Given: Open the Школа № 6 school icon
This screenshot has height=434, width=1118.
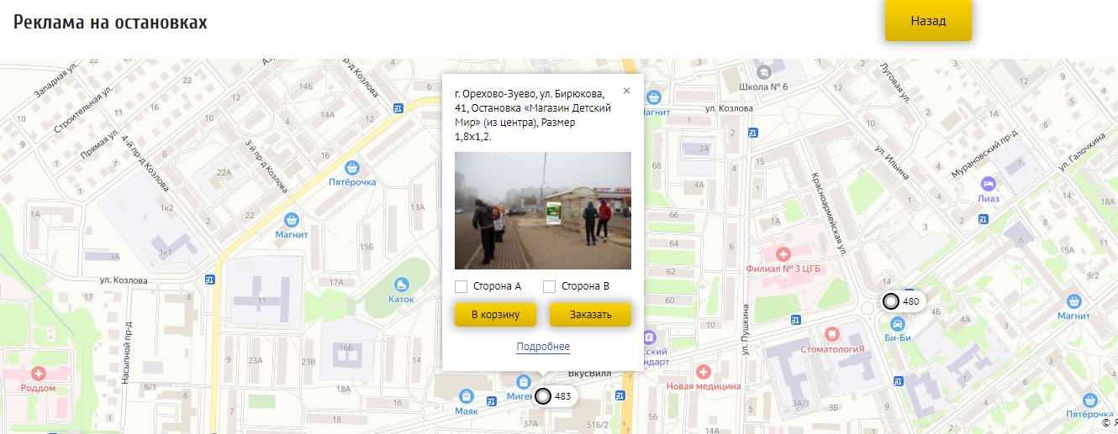Looking at the screenshot, I should [x=763, y=72].
